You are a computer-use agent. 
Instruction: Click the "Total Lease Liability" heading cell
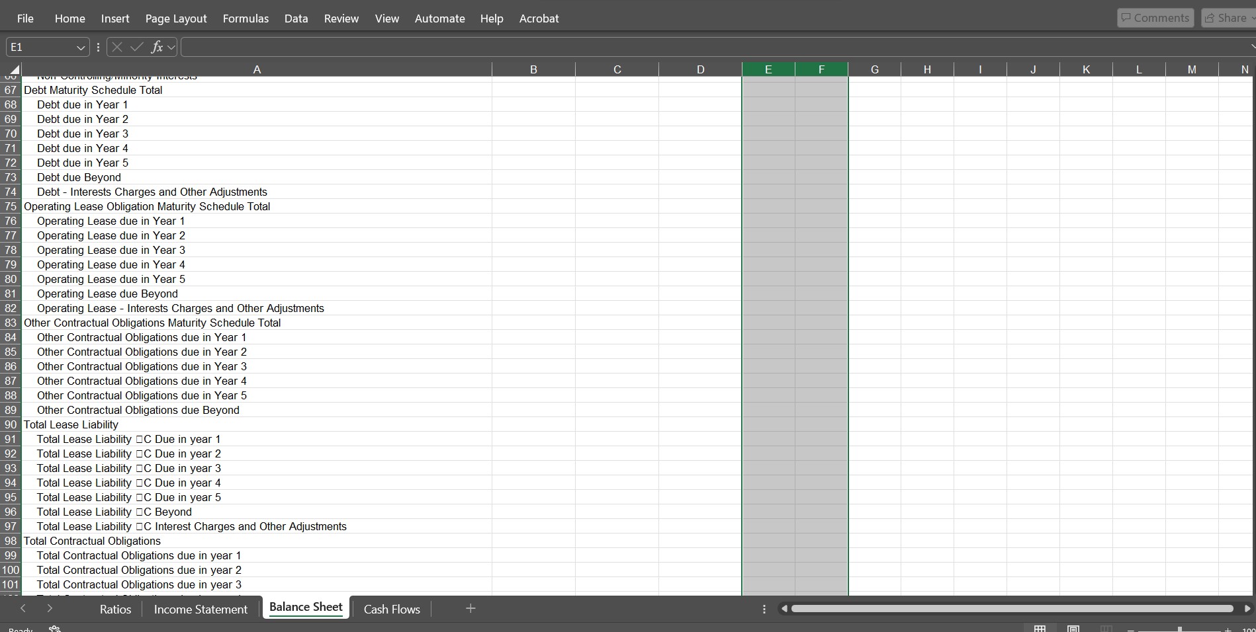click(257, 424)
